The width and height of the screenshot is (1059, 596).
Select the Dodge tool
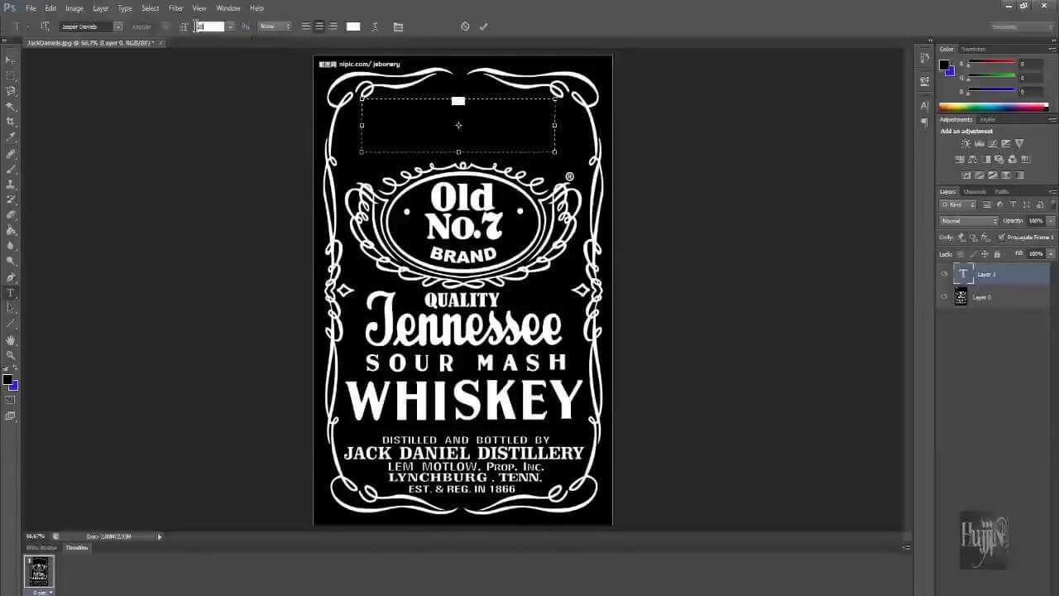[x=10, y=261]
